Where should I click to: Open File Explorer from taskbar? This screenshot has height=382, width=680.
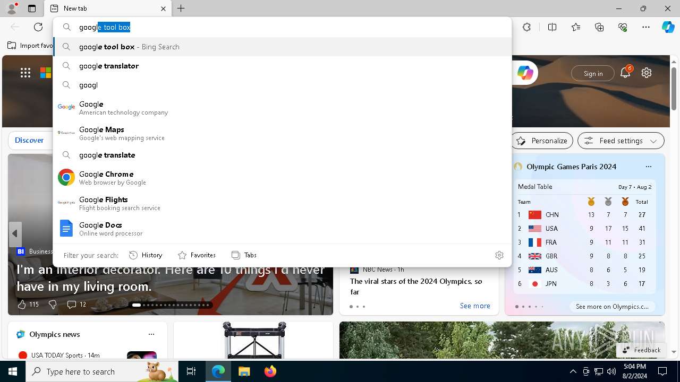pyautogui.click(x=244, y=371)
